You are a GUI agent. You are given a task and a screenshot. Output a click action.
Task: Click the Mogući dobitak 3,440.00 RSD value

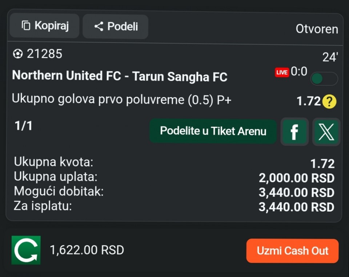click(x=296, y=192)
